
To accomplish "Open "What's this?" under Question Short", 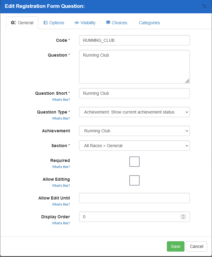I will [61, 100].
